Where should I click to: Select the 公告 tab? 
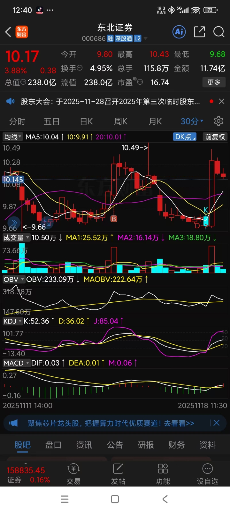115,445
